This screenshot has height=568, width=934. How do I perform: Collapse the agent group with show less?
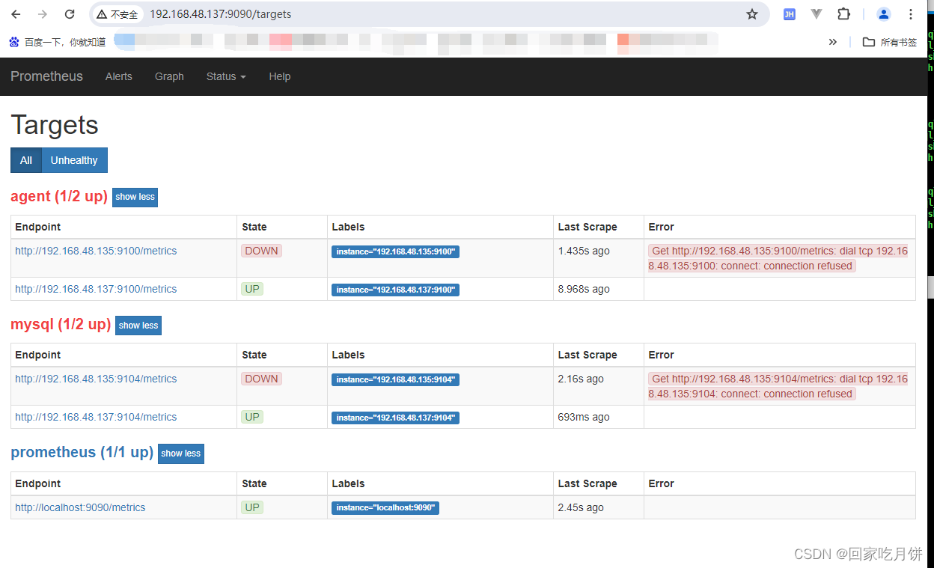(135, 197)
